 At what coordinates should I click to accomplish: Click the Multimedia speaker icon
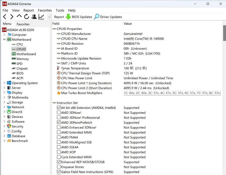[x=9, y=97]
